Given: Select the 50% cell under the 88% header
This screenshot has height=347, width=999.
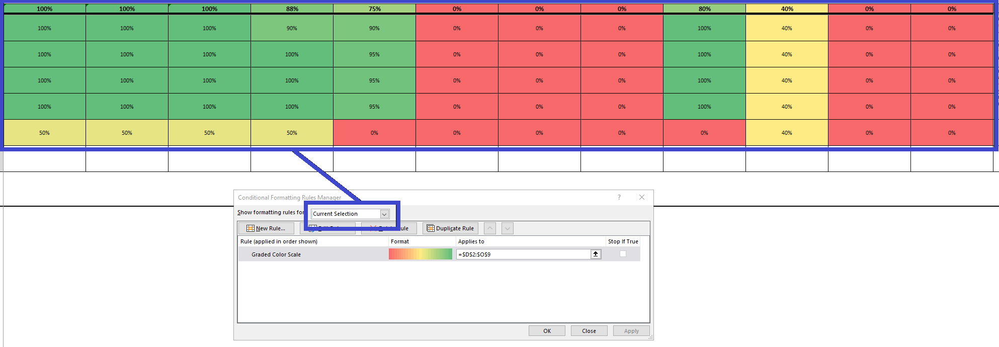Looking at the screenshot, I should click(292, 133).
